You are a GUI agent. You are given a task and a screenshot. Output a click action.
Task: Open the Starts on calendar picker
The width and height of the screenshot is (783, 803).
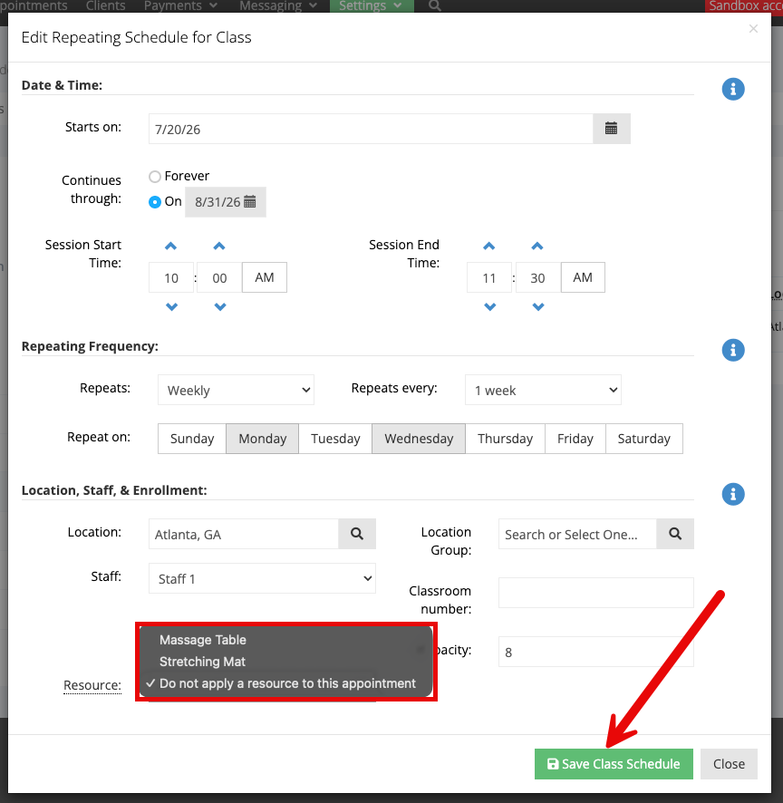[612, 129]
